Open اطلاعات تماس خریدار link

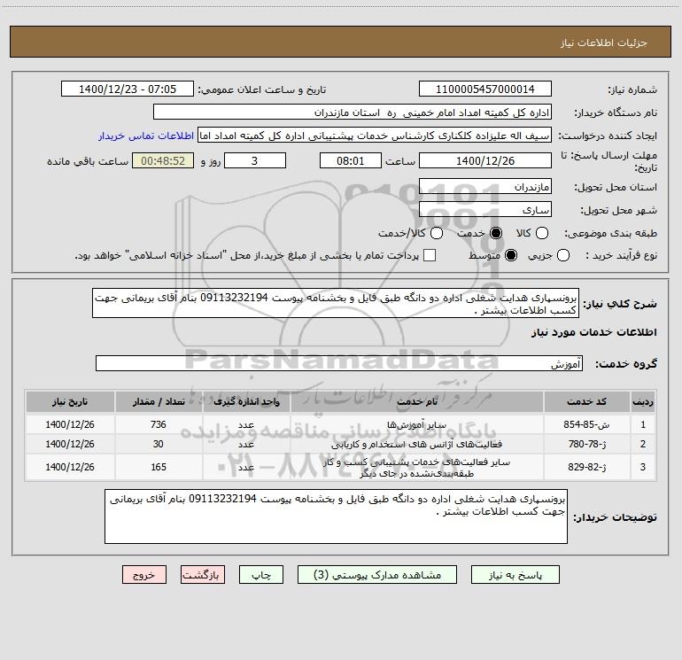[146, 136]
